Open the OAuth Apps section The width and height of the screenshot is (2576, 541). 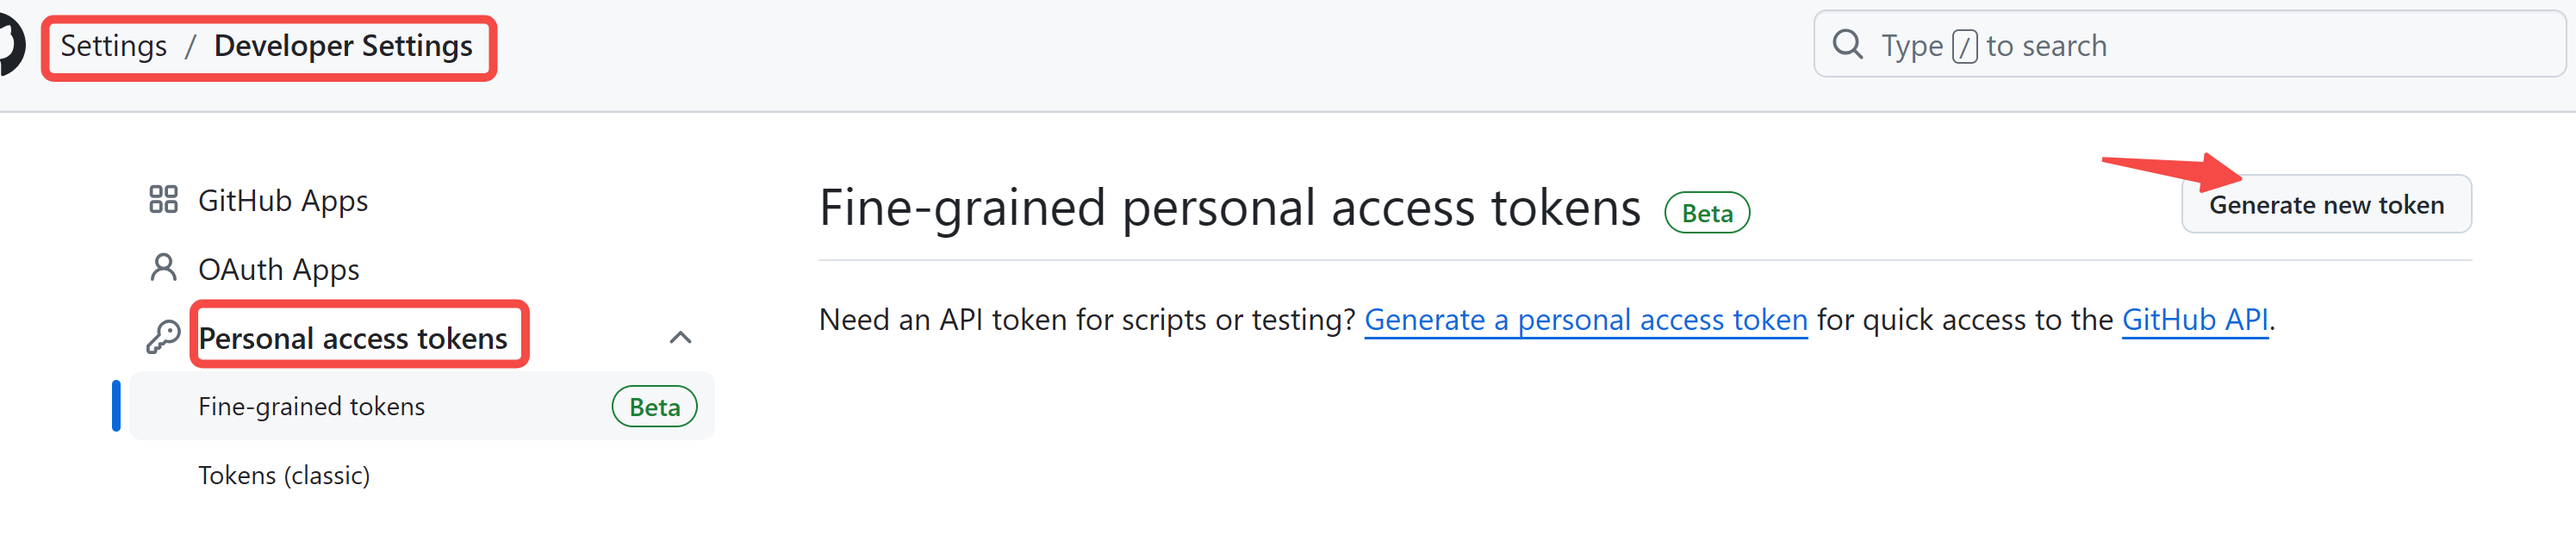pos(279,266)
